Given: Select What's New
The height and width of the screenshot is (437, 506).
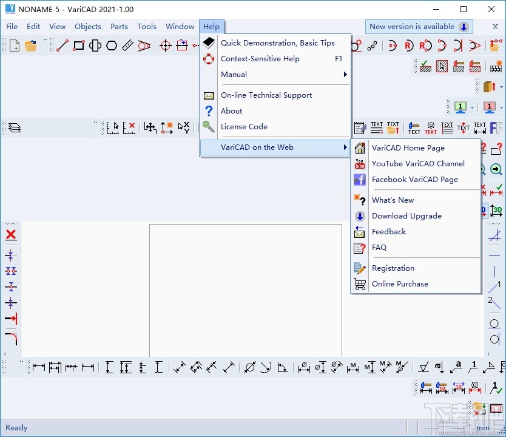Looking at the screenshot, I should tap(416, 200).
